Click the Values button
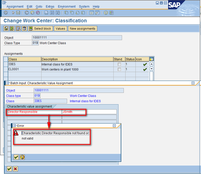 click(60, 29)
